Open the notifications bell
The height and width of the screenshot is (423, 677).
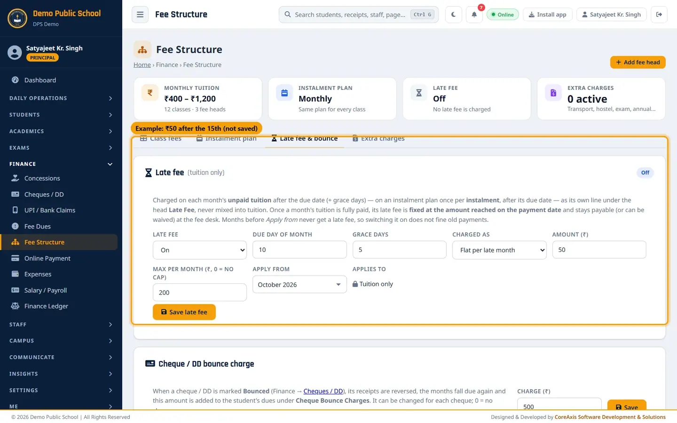click(x=474, y=15)
